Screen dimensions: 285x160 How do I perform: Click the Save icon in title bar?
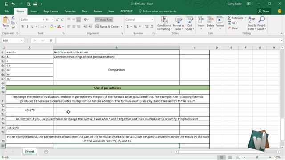(x=7, y=4)
